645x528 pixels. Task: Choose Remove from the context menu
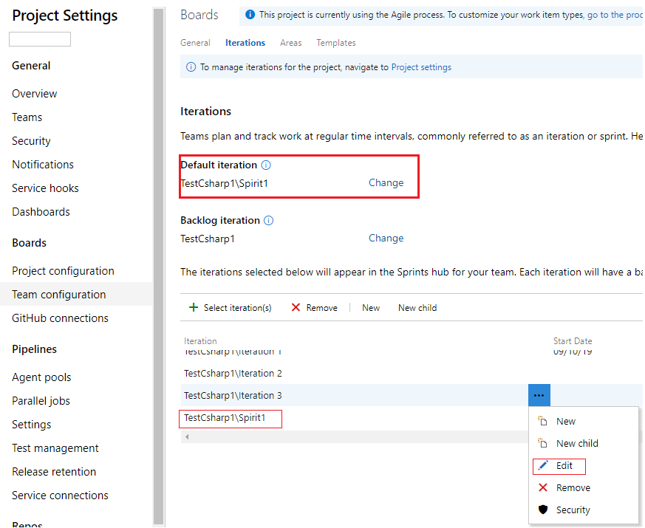(573, 488)
